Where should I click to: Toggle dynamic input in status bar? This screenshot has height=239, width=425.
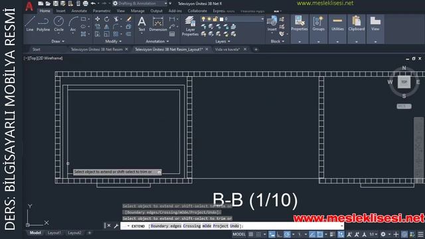[x=272, y=234]
